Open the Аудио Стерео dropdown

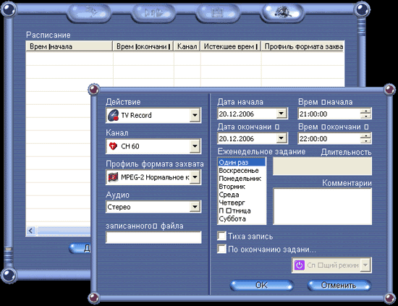click(x=195, y=207)
